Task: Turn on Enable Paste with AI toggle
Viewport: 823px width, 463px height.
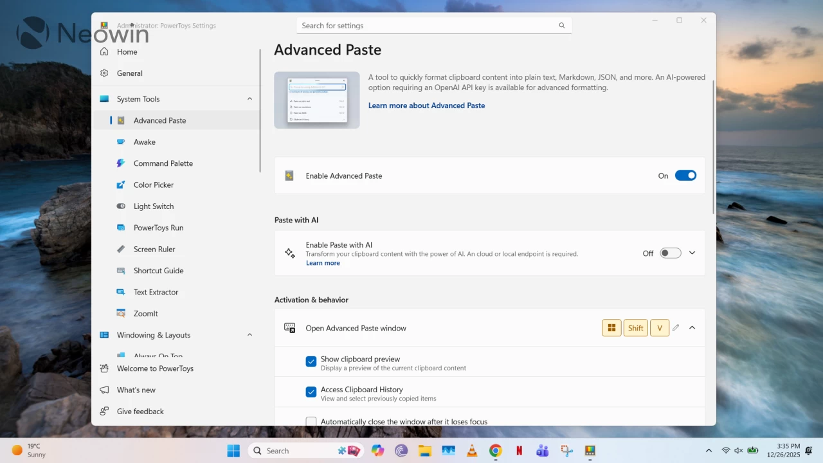Action: pyautogui.click(x=670, y=253)
